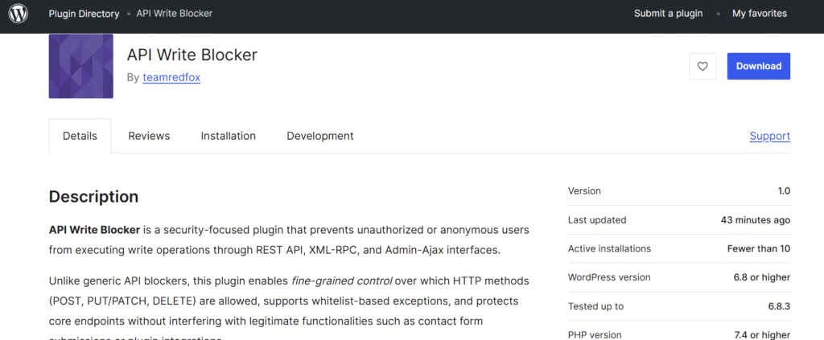This screenshot has height=340, width=824.
Task: Switch to the Reviews tab
Action: [x=149, y=136]
